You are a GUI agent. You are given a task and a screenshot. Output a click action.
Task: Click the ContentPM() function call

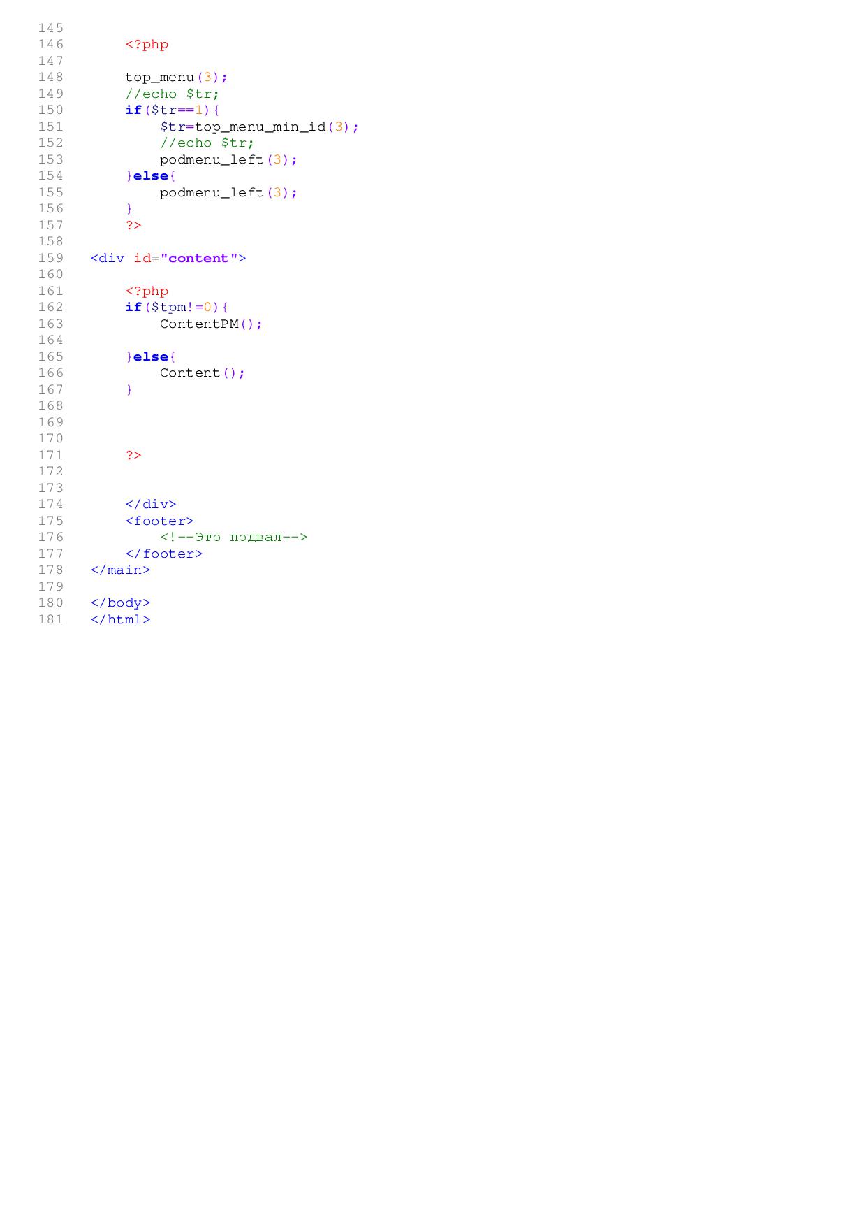(210, 324)
